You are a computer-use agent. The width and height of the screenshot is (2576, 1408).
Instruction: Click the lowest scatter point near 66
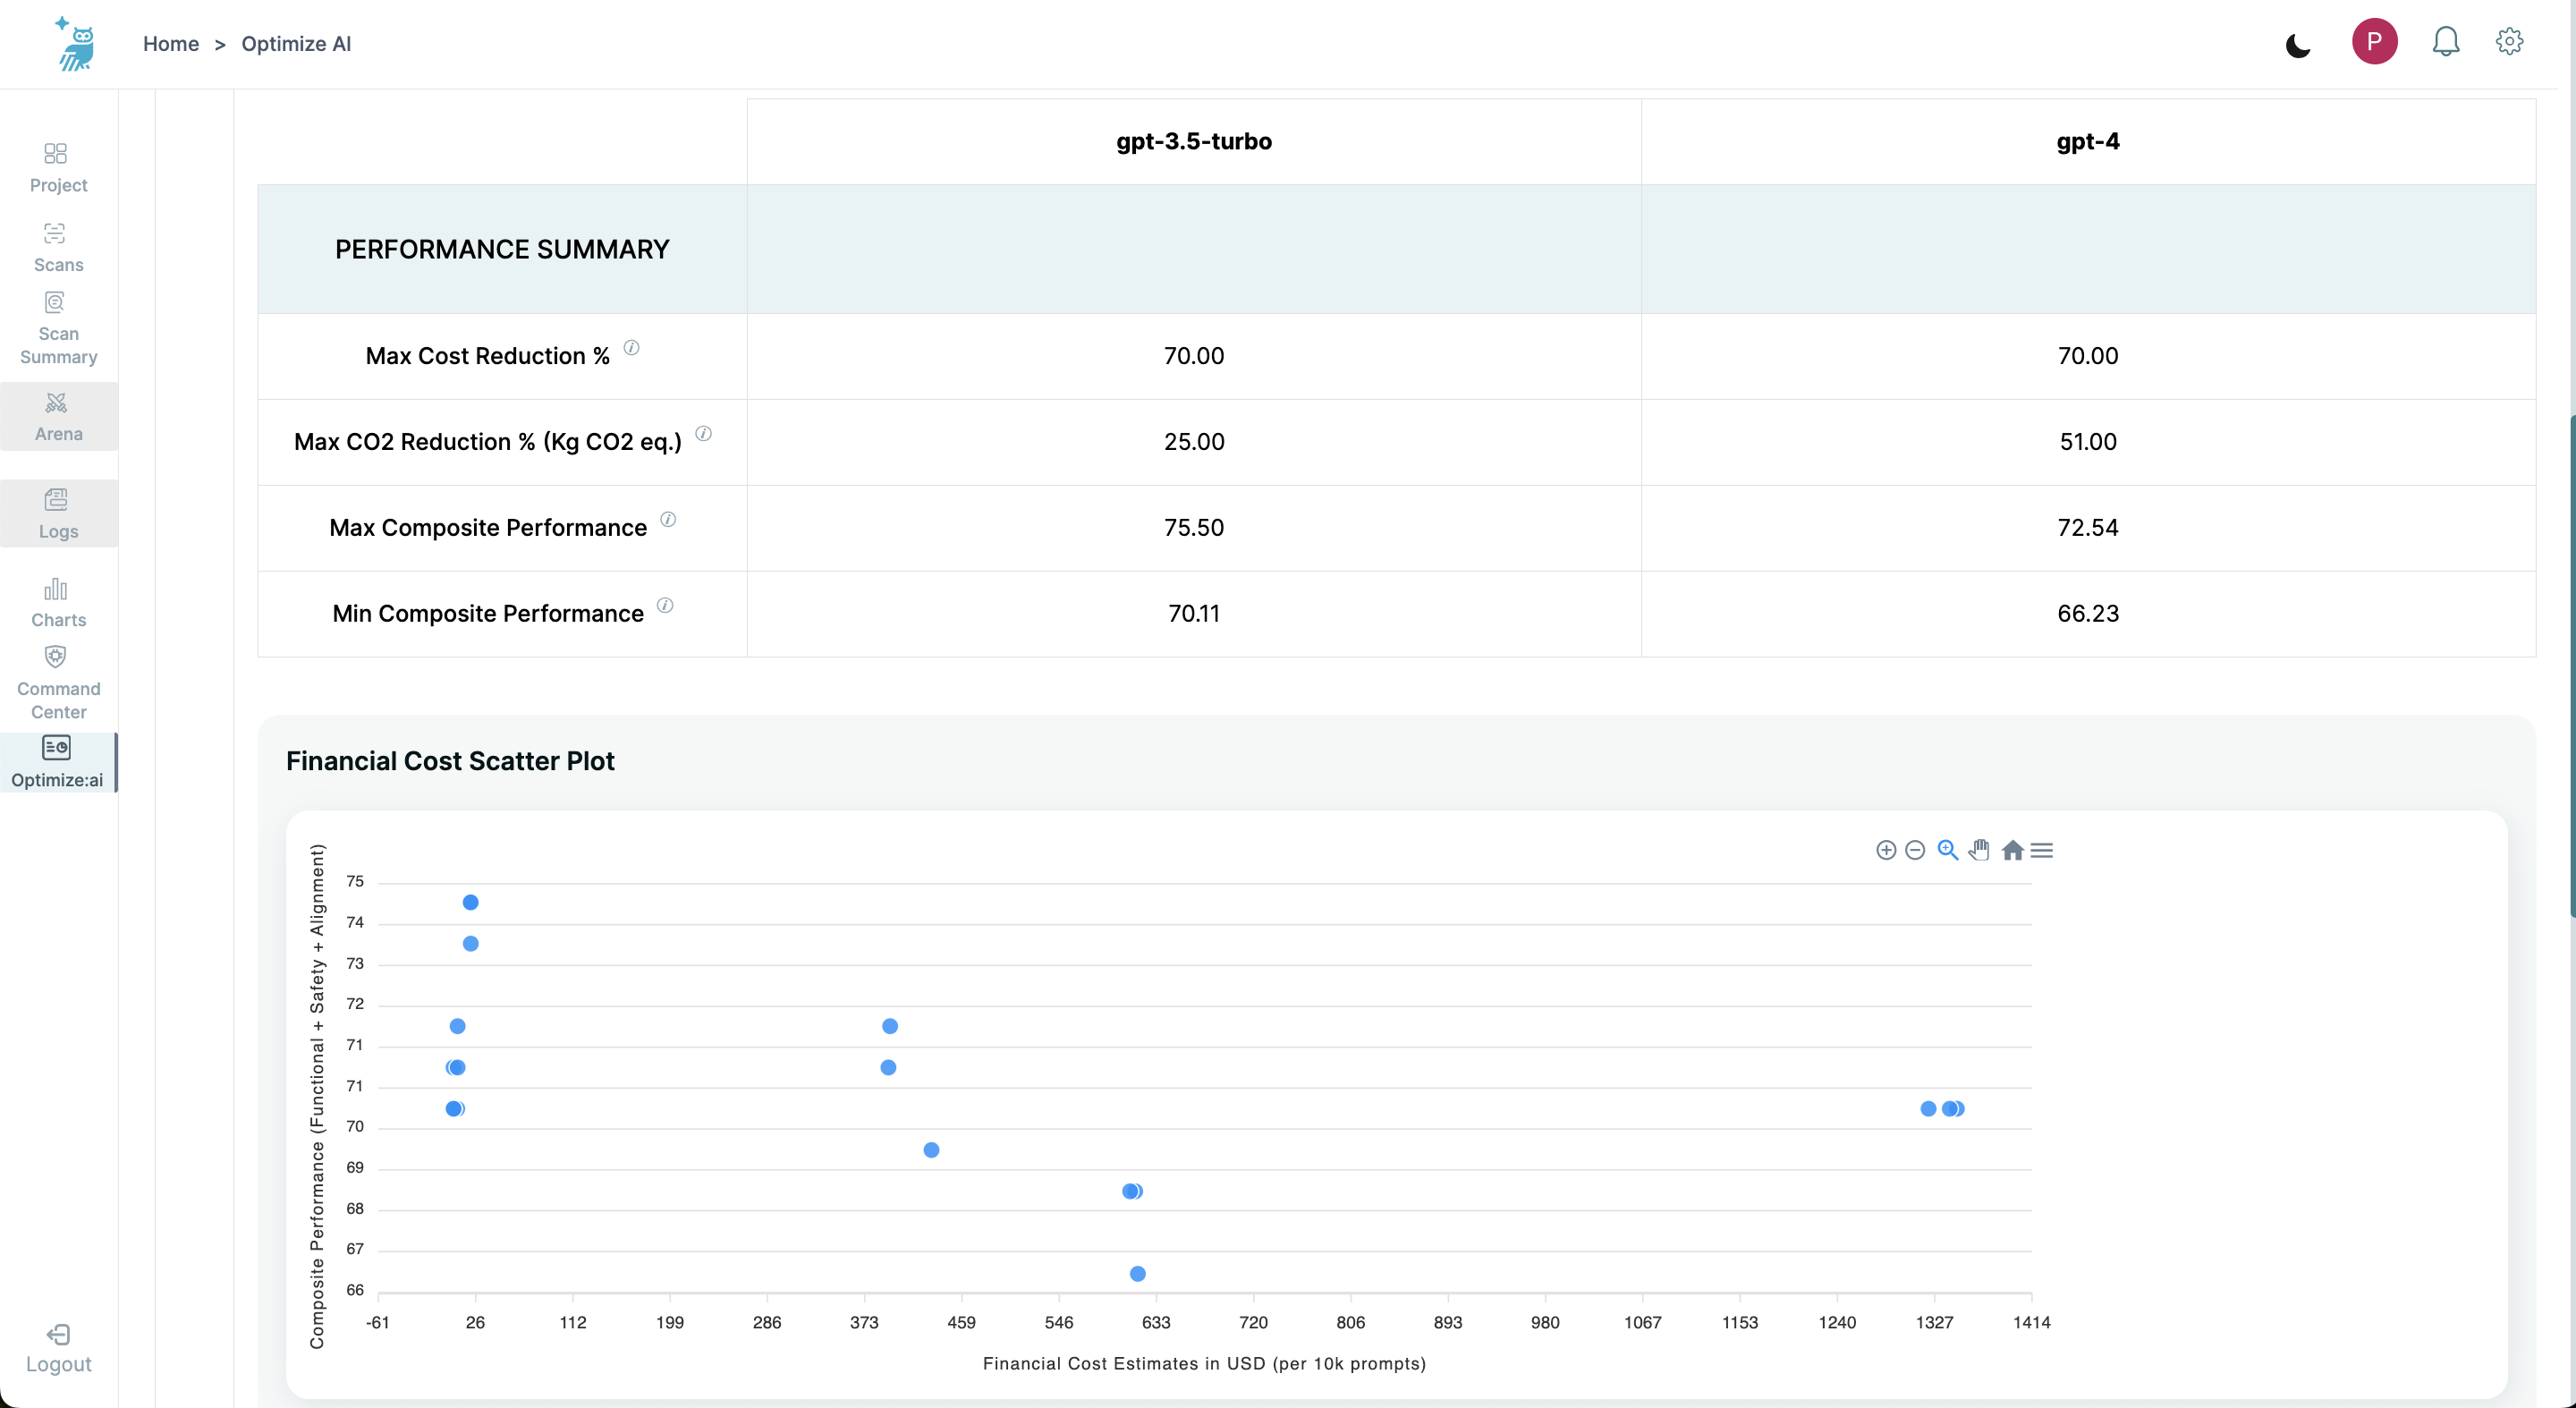pos(1138,1274)
